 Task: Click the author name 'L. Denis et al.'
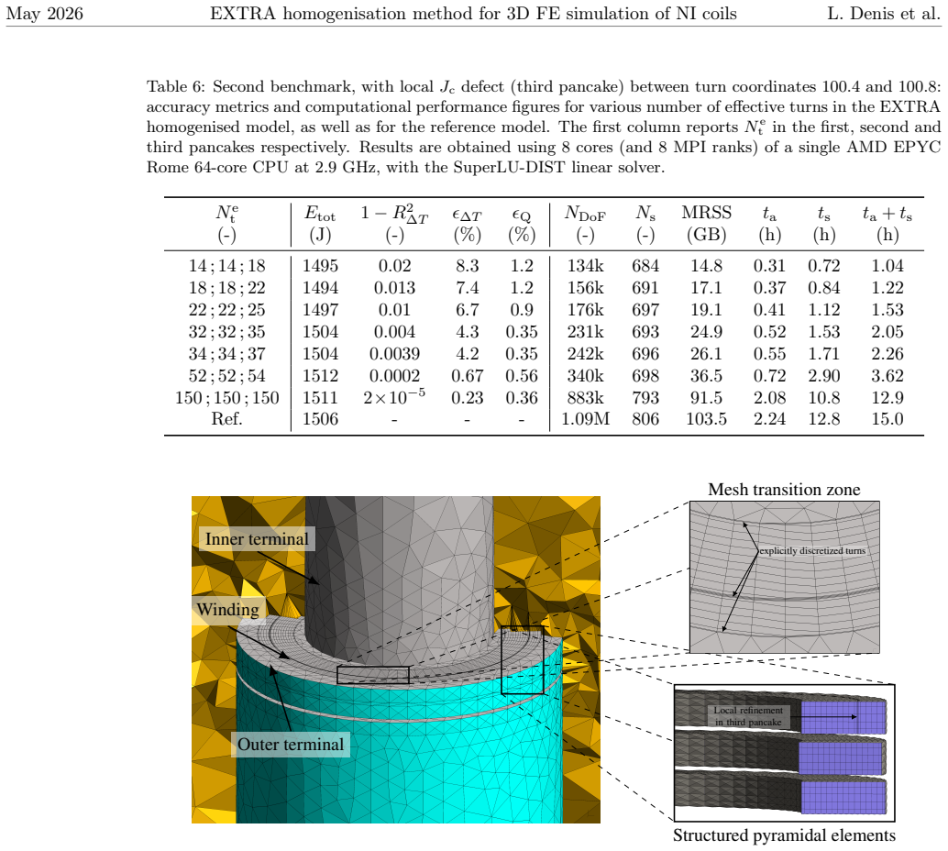pos(884,14)
